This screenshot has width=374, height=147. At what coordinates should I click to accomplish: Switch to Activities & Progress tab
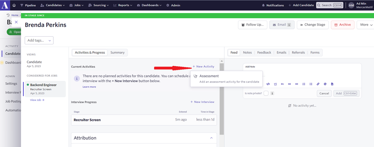[x=90, y=52]
